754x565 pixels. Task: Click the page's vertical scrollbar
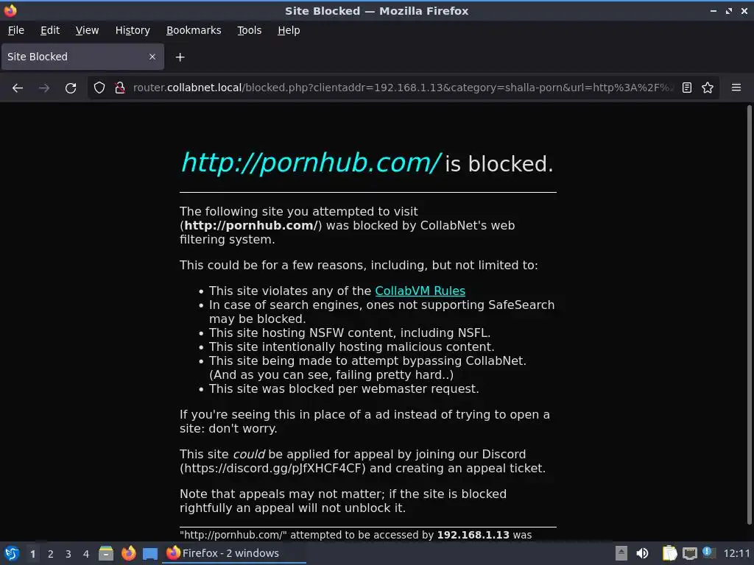pos(749,315)
